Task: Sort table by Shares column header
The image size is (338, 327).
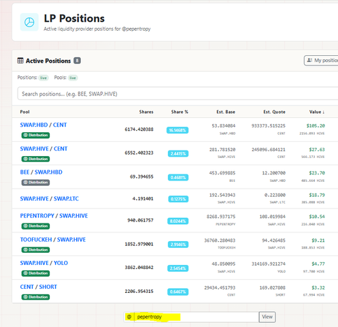Action: (146, 112)
